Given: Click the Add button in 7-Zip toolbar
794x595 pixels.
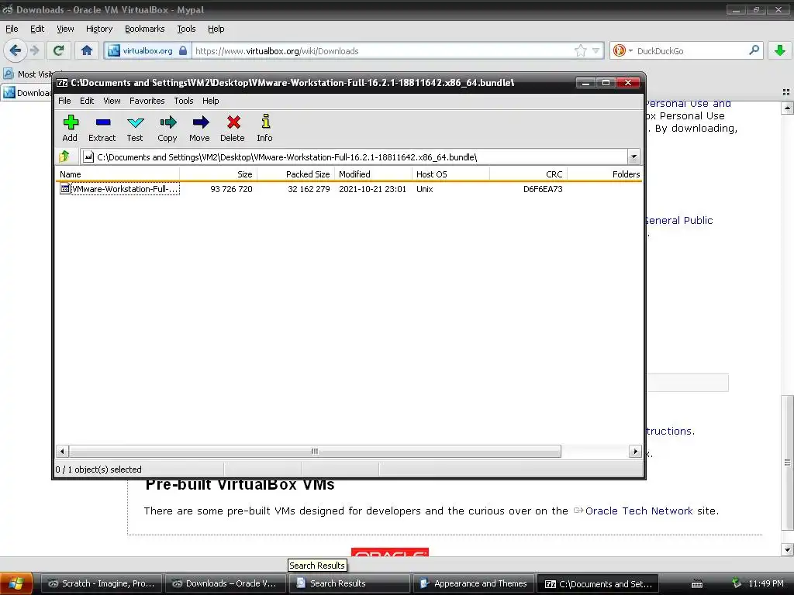Looking at the screenshot, I should pos(70,128).
